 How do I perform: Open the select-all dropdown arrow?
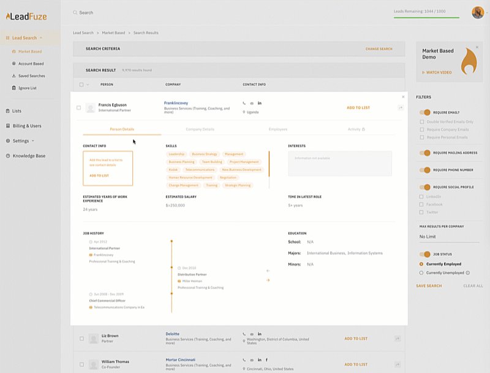pos(88,85)
